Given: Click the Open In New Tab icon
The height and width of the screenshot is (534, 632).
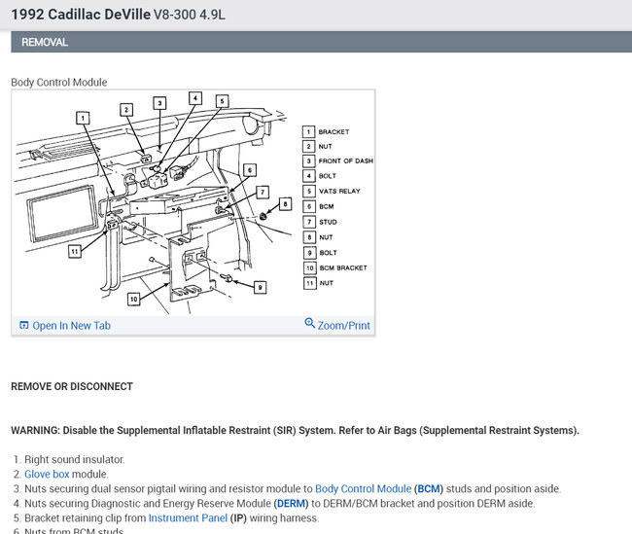Looking at the screenshot, I should pos(24,325).
